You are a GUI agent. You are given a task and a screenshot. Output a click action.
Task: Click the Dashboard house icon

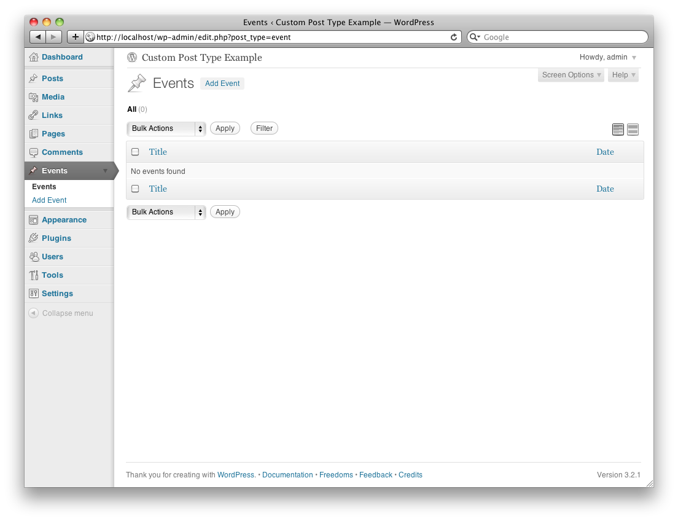pos(33,57)
